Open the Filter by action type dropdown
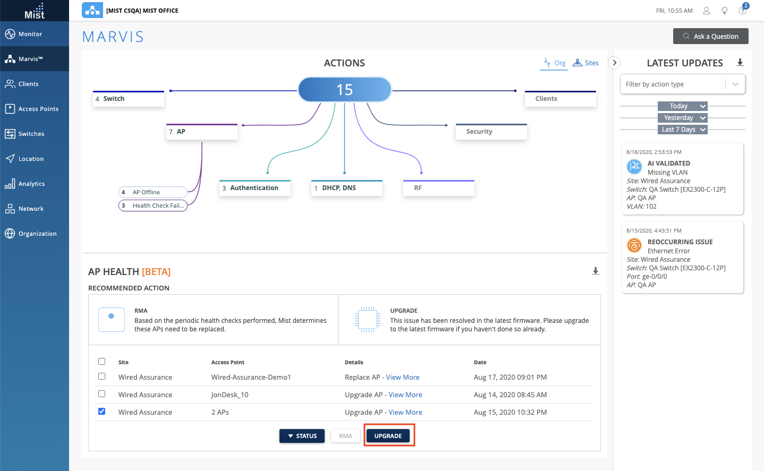 pyautogui.click(x=682, y=84)
